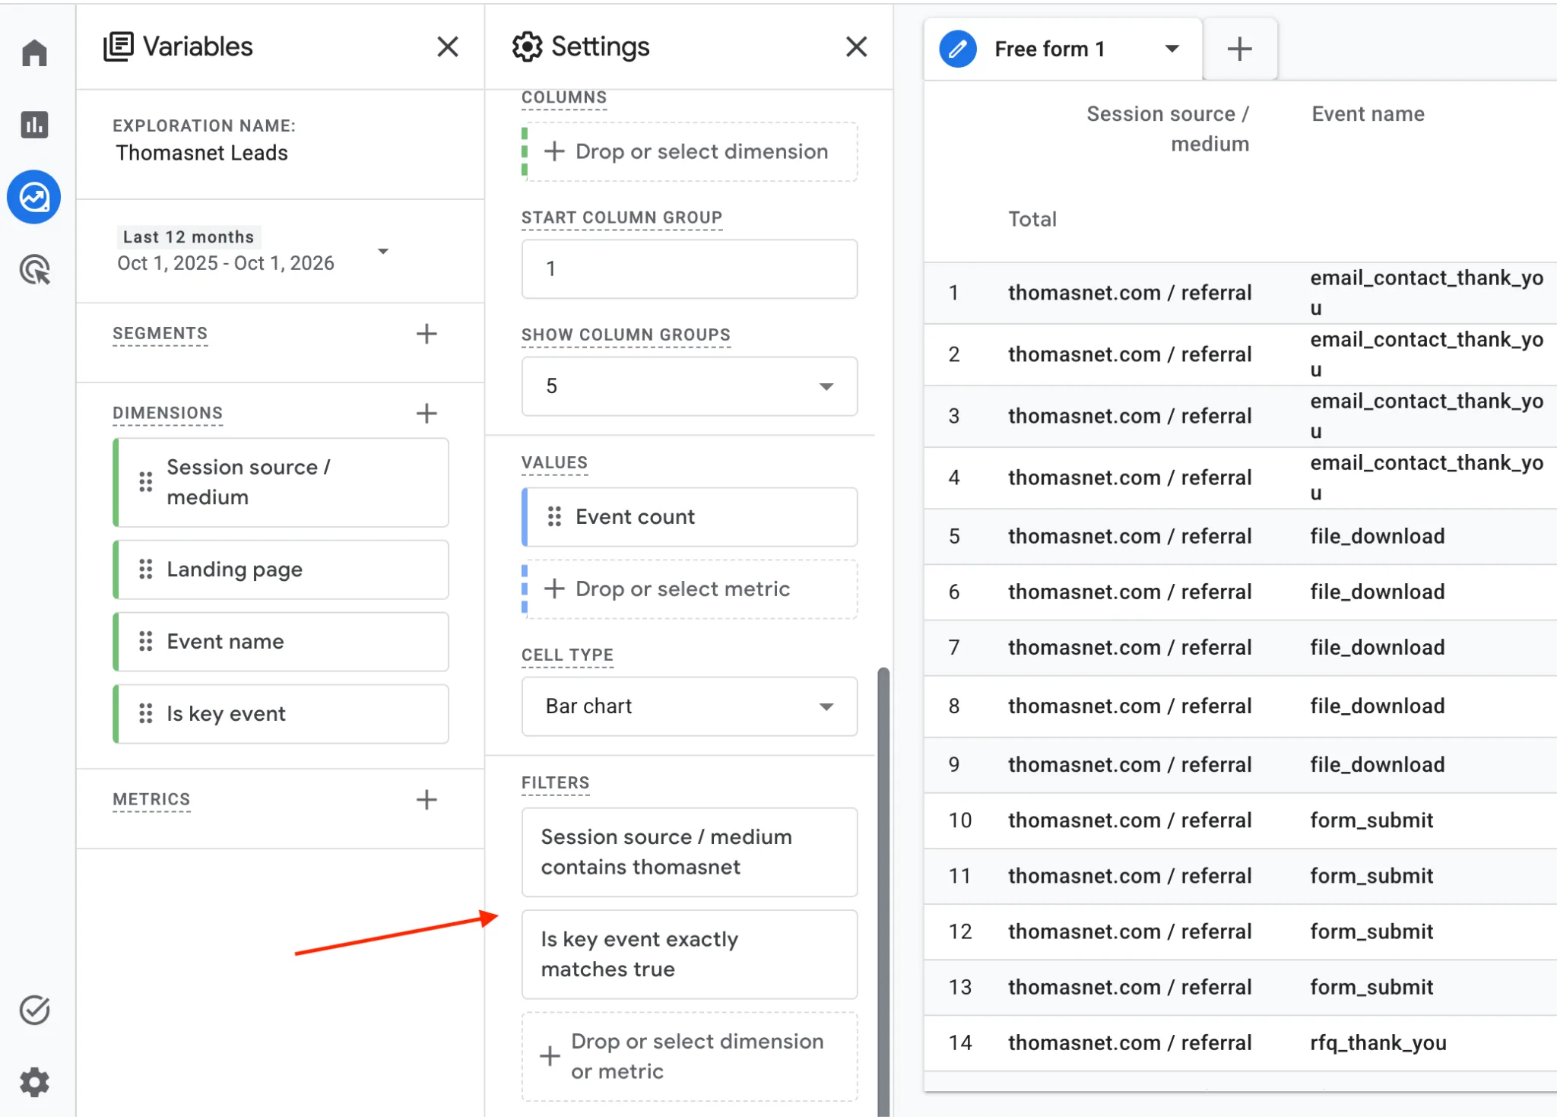This screenshot has width=1557, height=1117.
Task: Add a new metric with plus icon
Action: (427, 799)
